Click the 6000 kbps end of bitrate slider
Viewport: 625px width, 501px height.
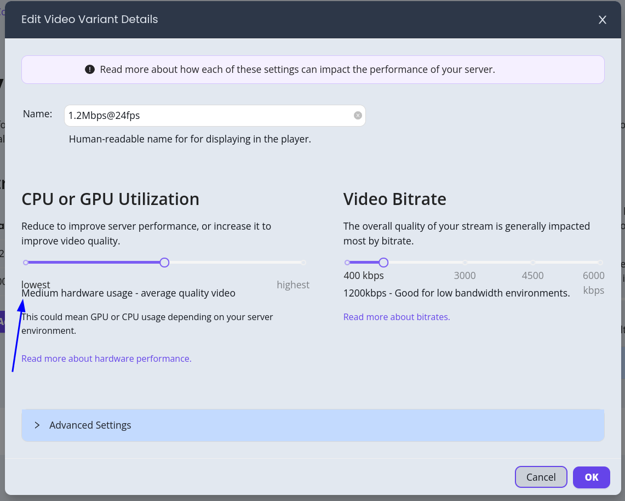600,263
